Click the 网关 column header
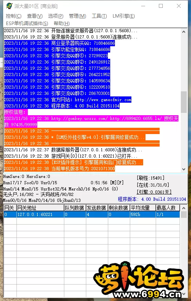This screenshot has height=301, width=191. tap(10, 208)
